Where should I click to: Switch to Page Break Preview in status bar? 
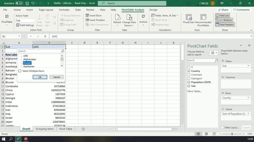click(214, 134)
